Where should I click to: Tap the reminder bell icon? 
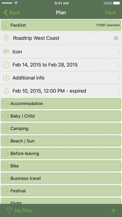[x=6, y=91]
